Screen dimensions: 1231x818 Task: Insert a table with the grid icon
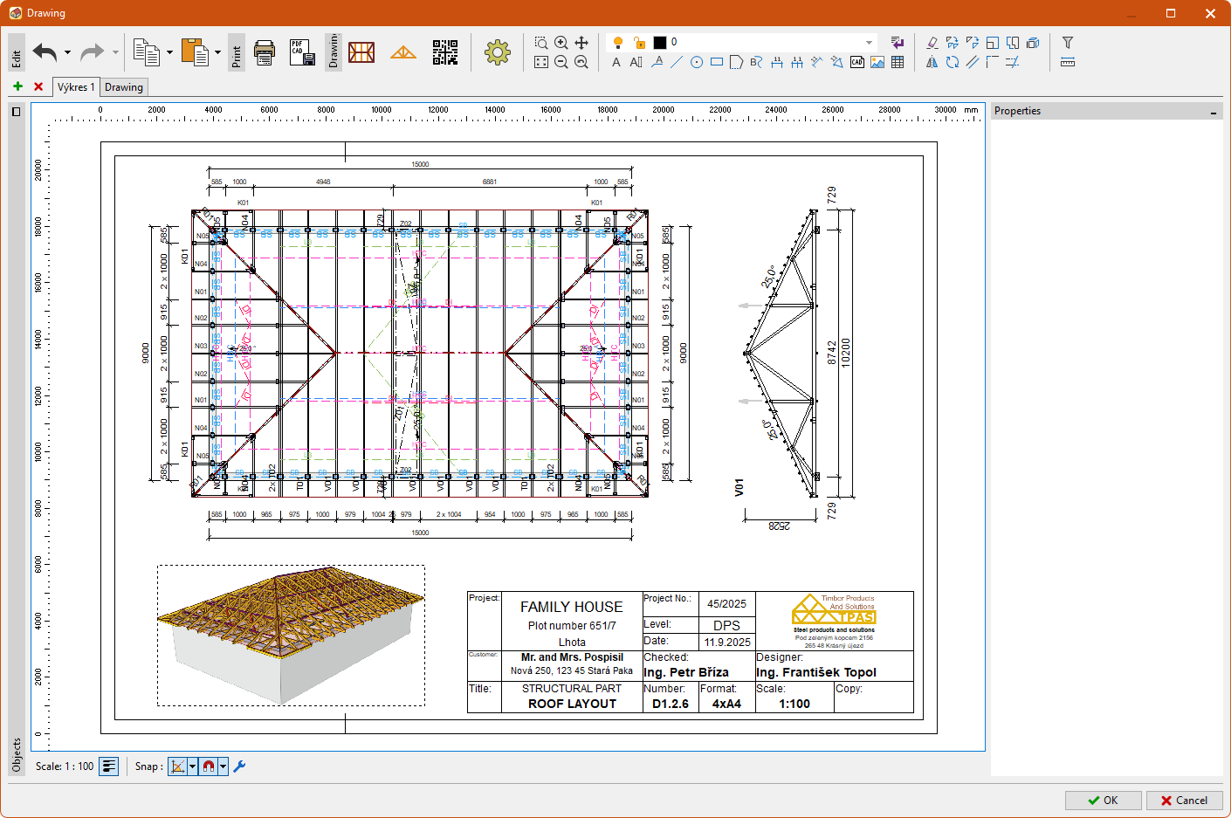coord(897,62)
